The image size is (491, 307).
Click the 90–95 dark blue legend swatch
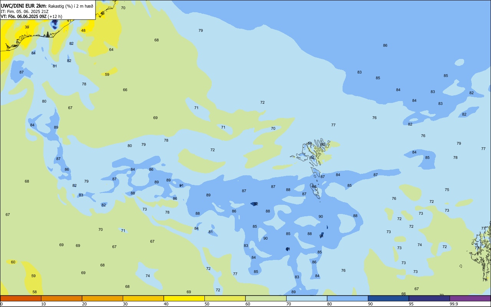389,298
